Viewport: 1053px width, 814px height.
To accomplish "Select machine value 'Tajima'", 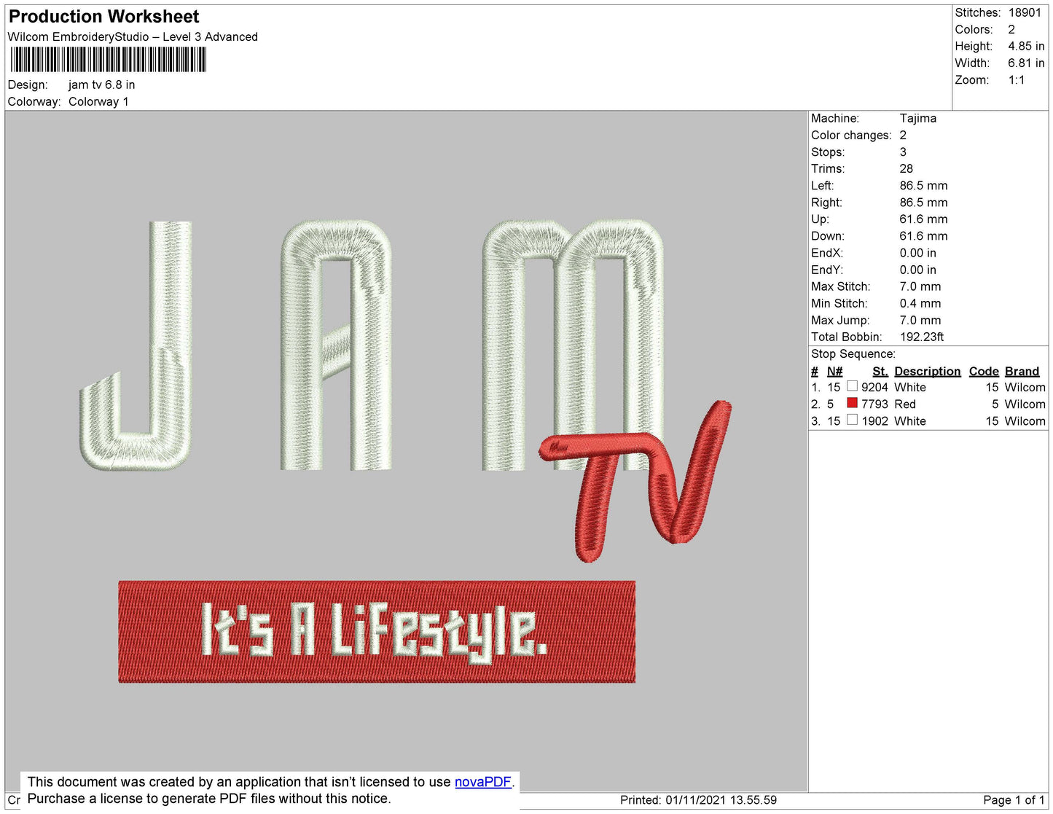I will [918, 118].
